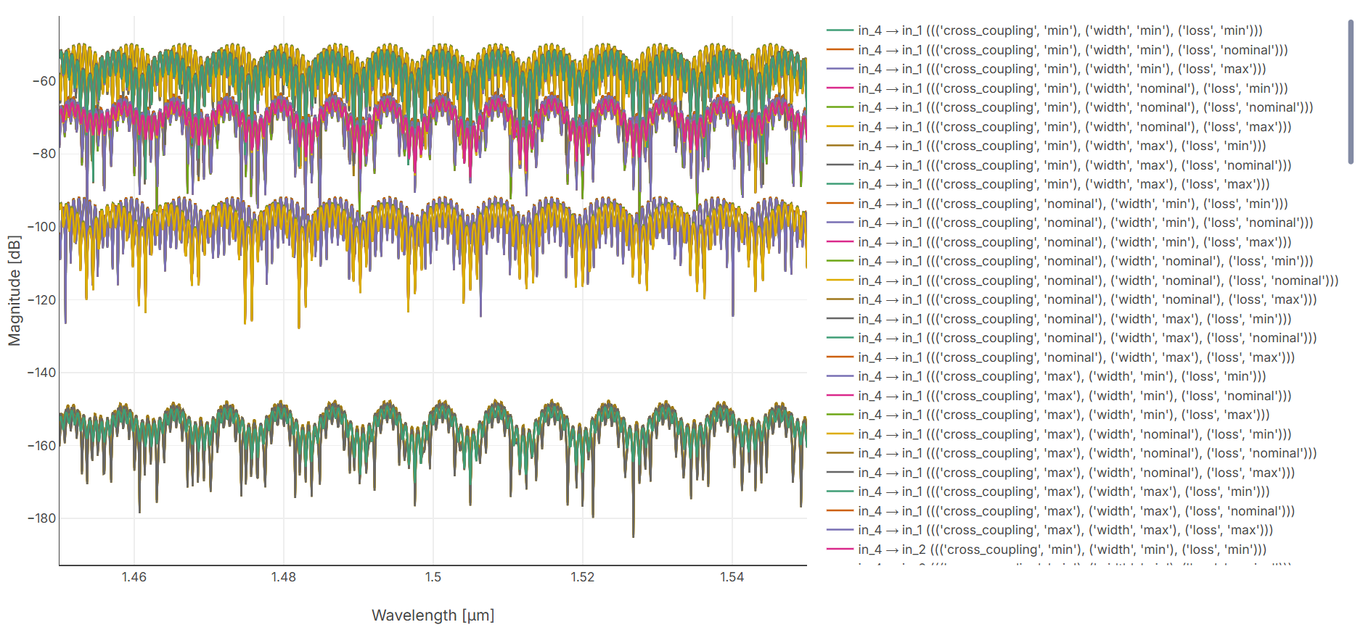
Task: Hide in_4→in_1 cross_coupling max, width max, loss max
Action: (1065, 530)
